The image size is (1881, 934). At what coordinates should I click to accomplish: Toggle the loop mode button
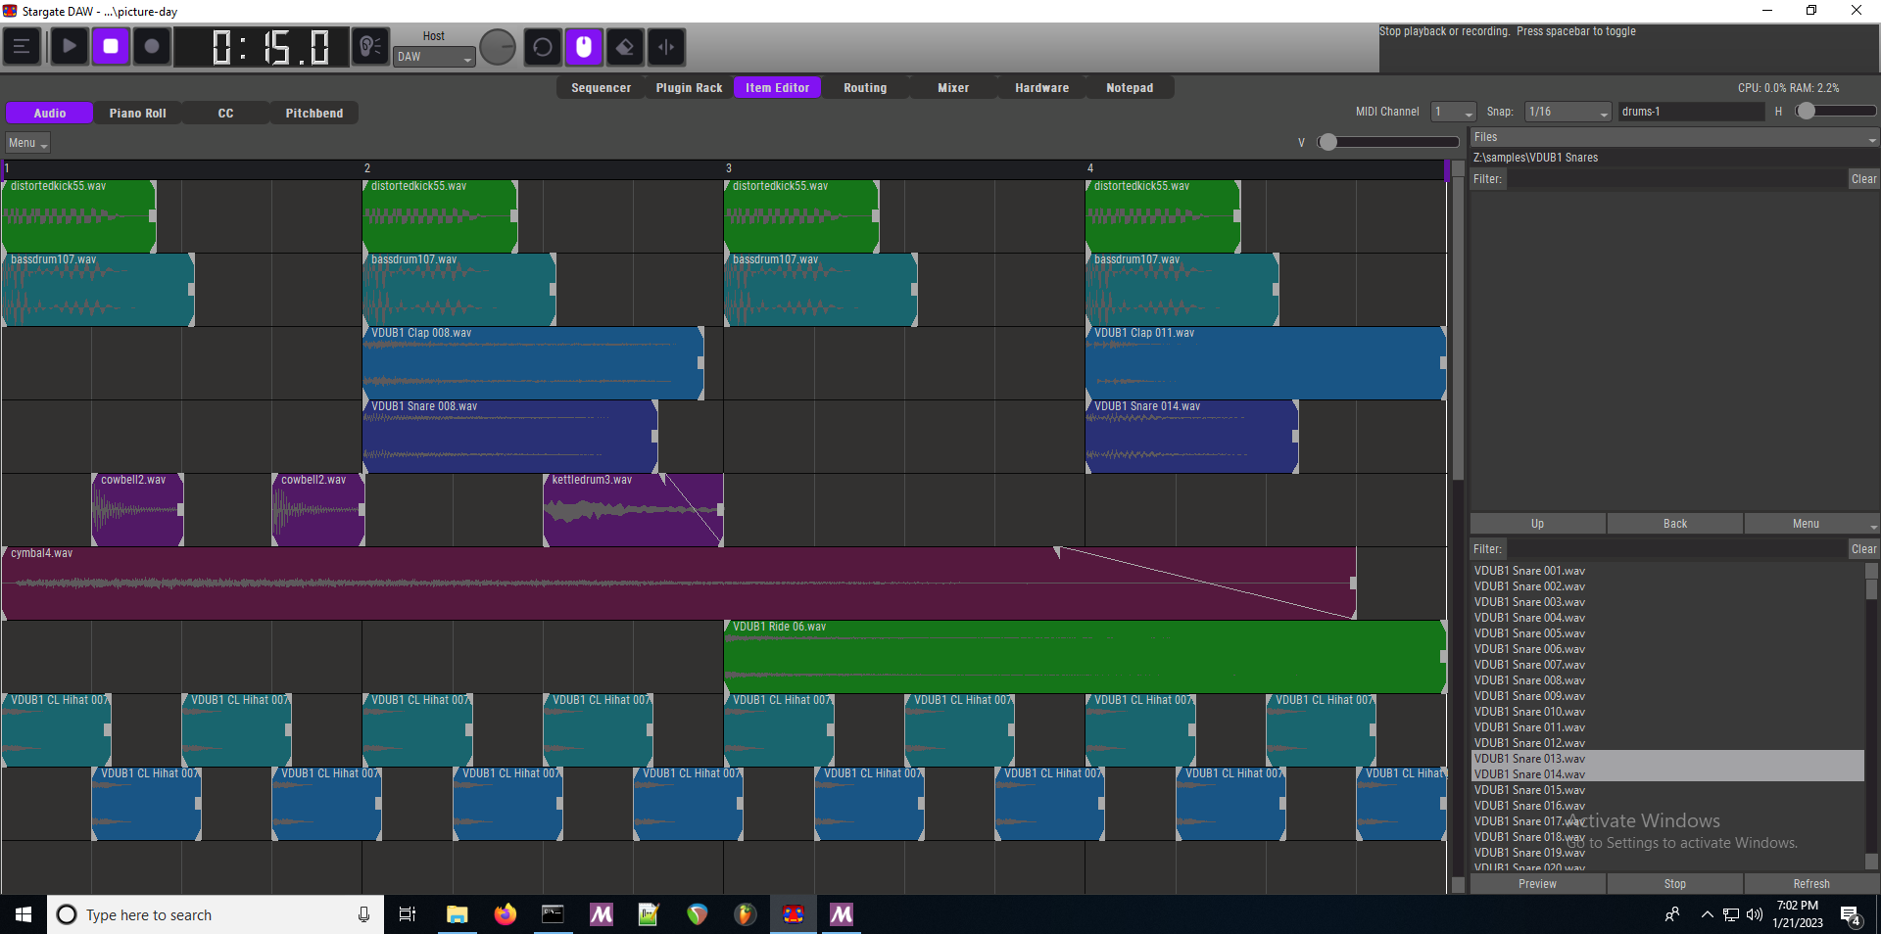coord(543,47)
